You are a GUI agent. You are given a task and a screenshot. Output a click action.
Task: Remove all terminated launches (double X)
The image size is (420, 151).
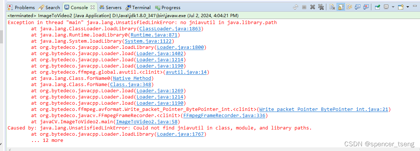(321, 7)
